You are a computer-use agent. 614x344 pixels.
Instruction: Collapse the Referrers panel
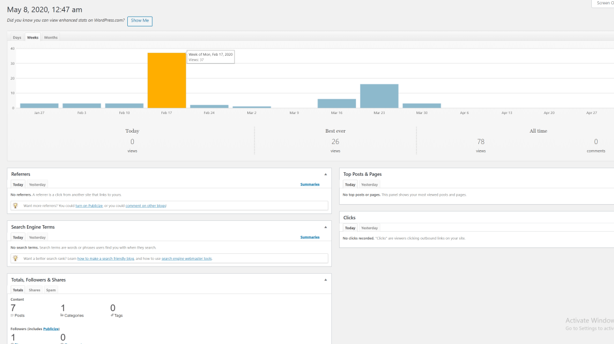[x=325, y=174]
